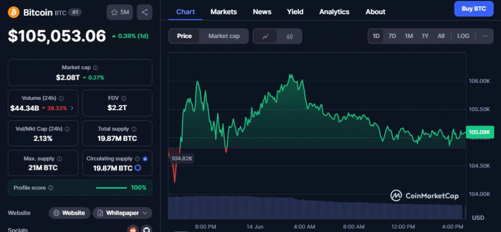Click the USD currency label
The height and width of the screenshot is (232, 501).
tap(478, 218)
